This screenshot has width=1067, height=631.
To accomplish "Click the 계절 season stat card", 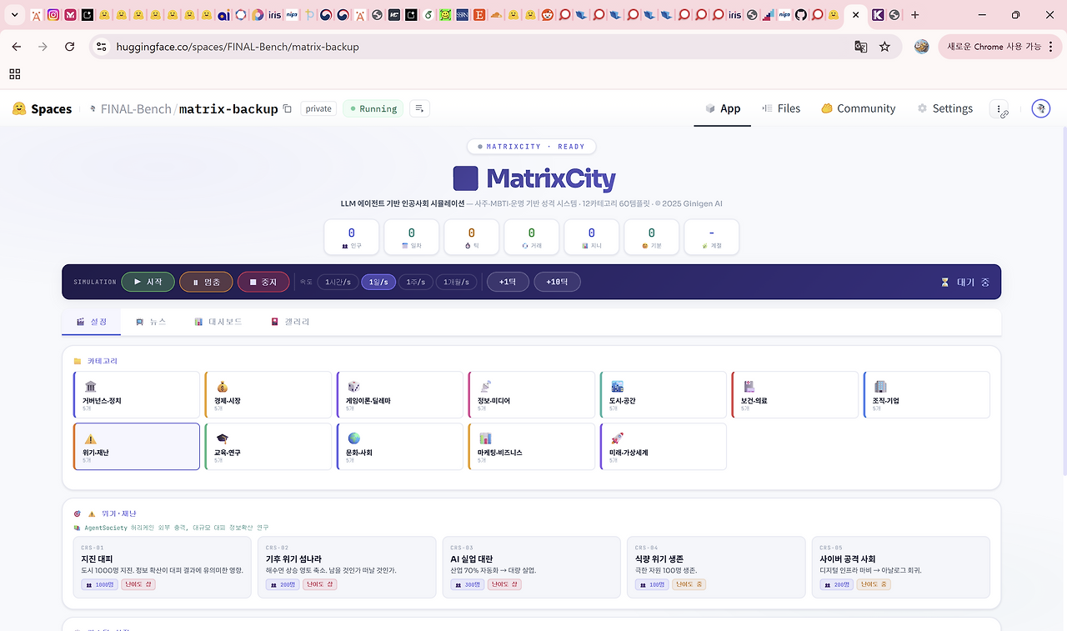I will coord(712,237).
